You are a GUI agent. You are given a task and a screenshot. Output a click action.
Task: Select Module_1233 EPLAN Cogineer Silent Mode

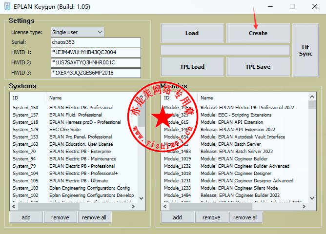[235, 188]
